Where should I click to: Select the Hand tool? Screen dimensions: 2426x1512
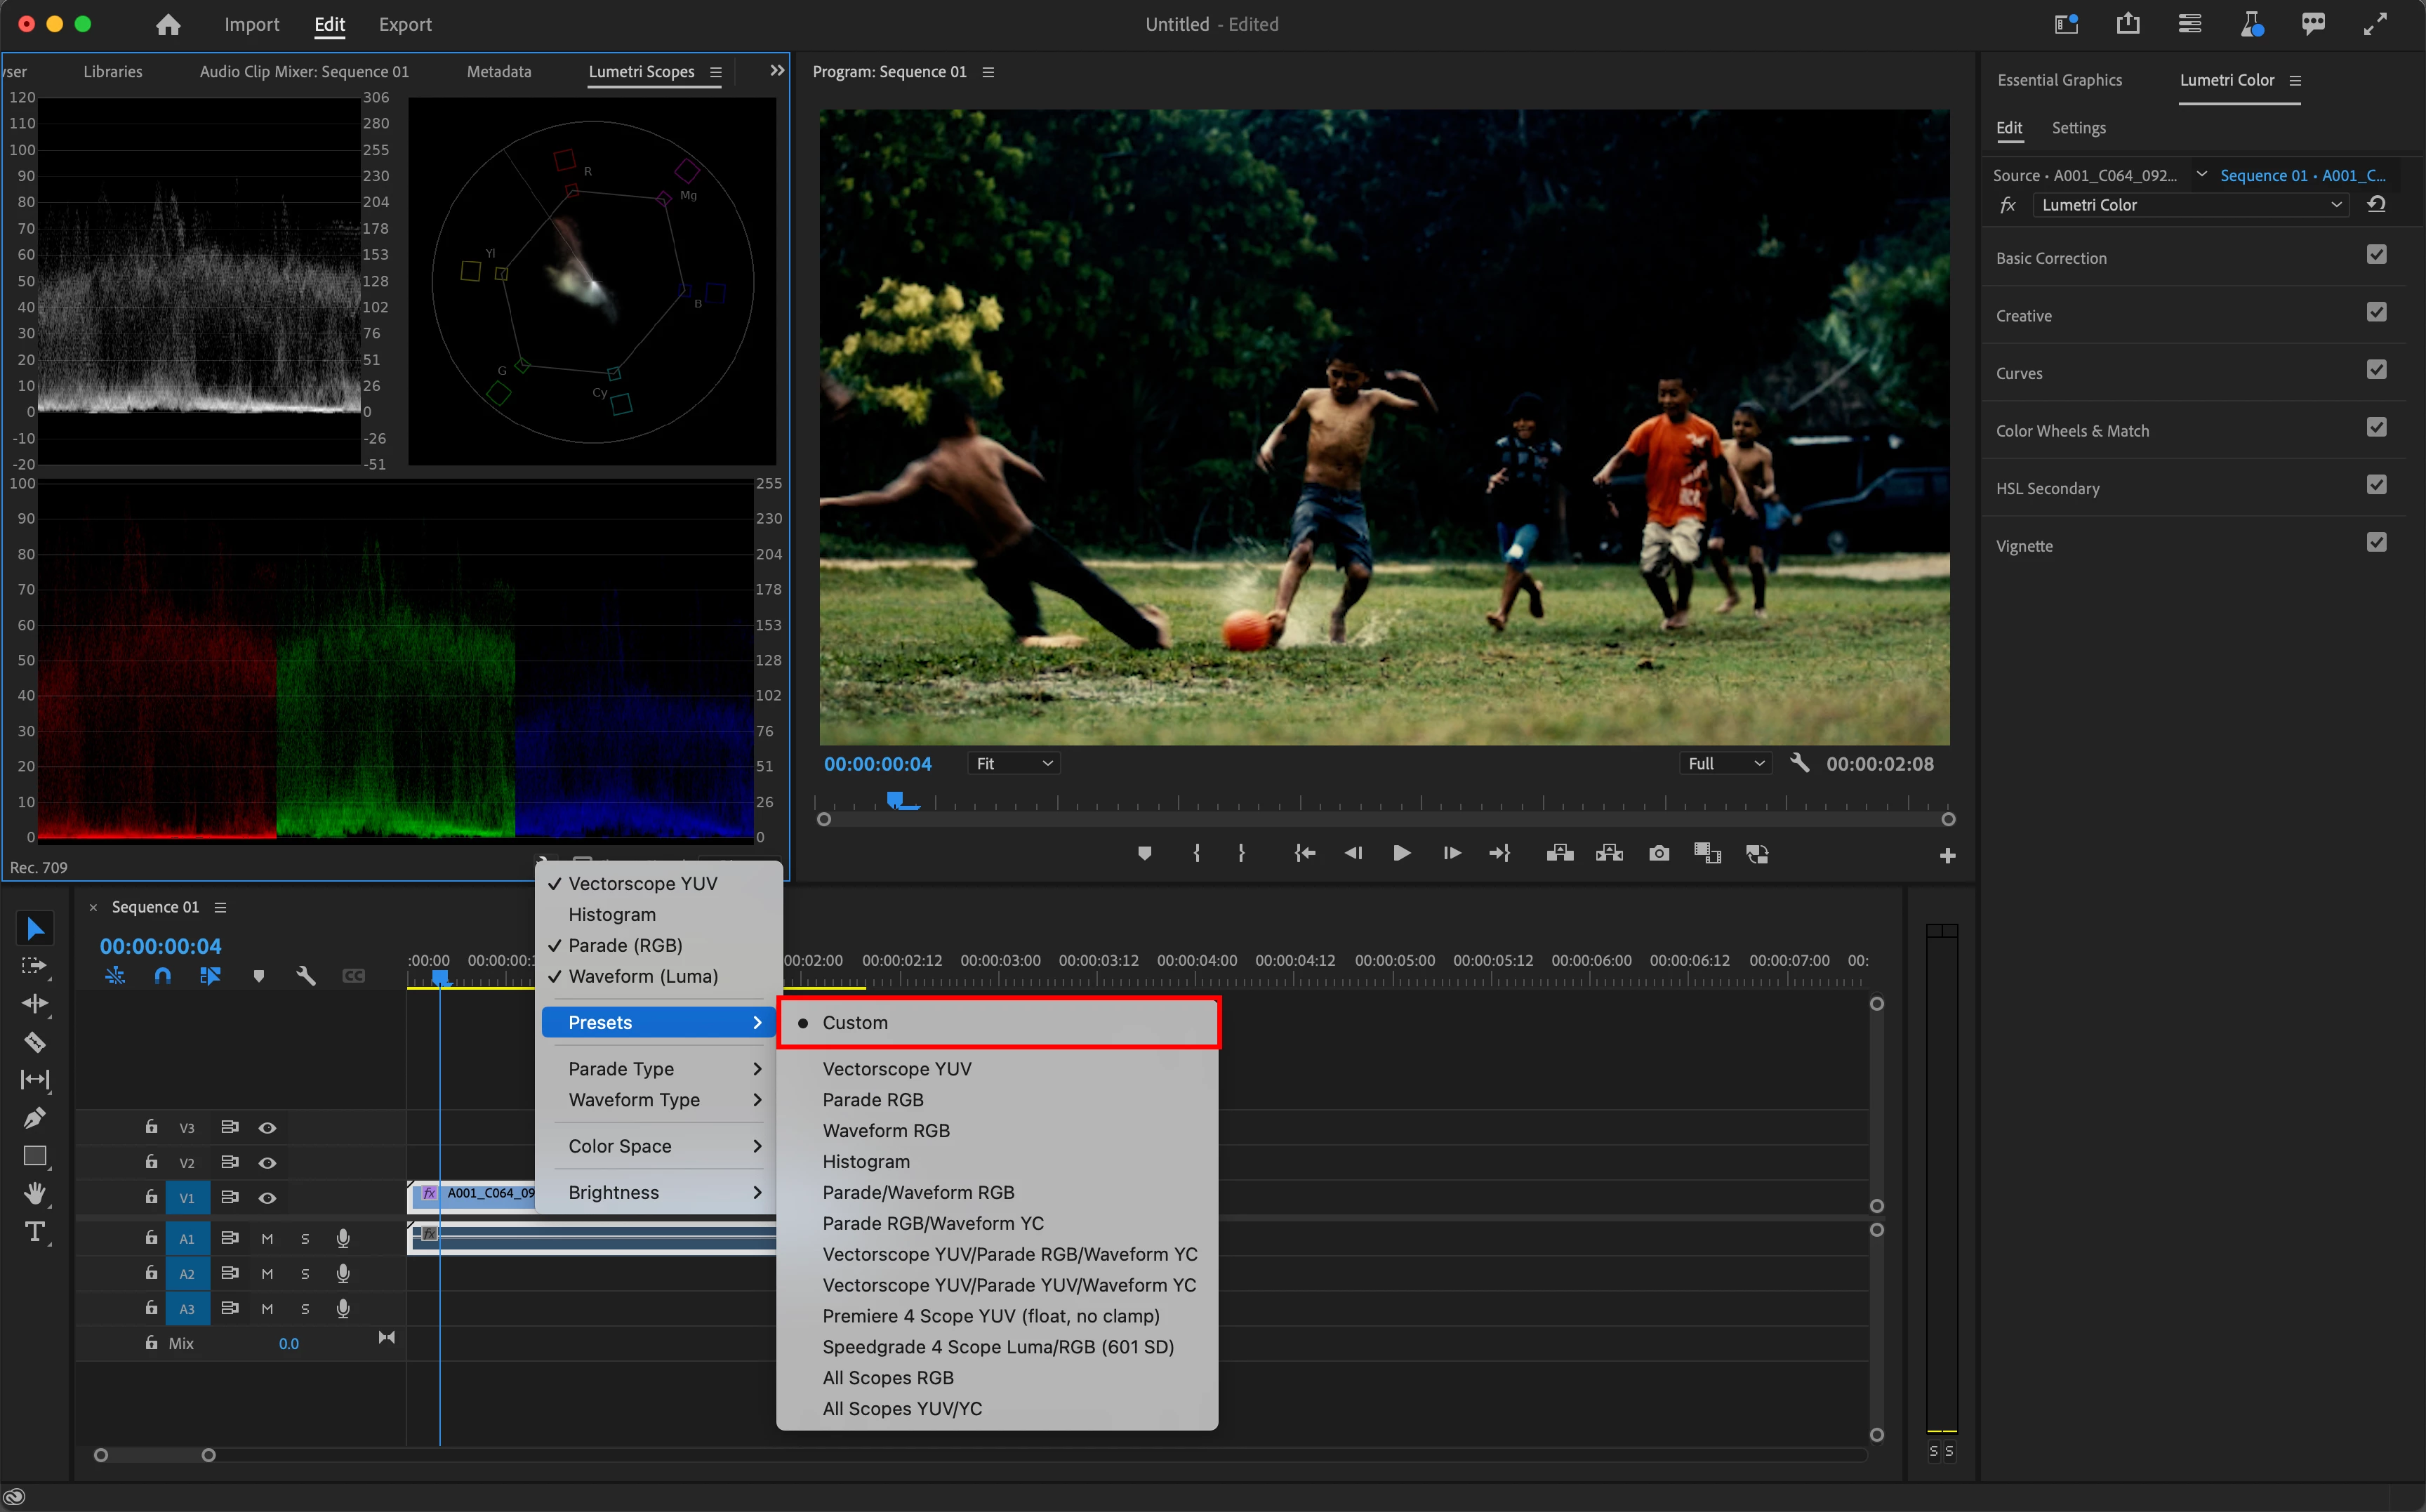click(34, 1193)
